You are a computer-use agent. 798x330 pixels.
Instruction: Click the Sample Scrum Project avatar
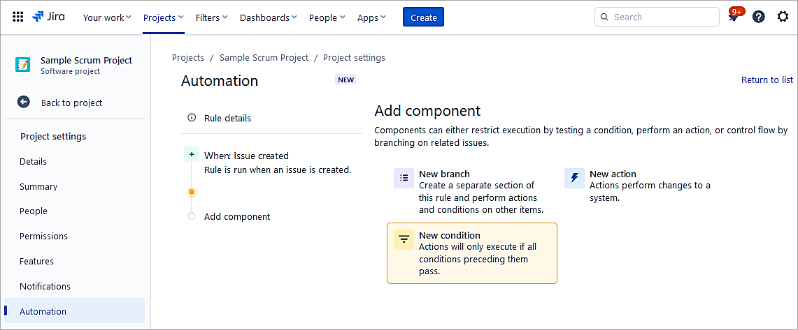pyautogui.click(x=23, y=65)
